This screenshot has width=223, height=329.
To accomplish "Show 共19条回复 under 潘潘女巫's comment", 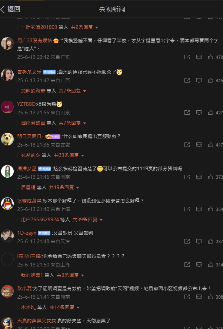I will 64,187.
